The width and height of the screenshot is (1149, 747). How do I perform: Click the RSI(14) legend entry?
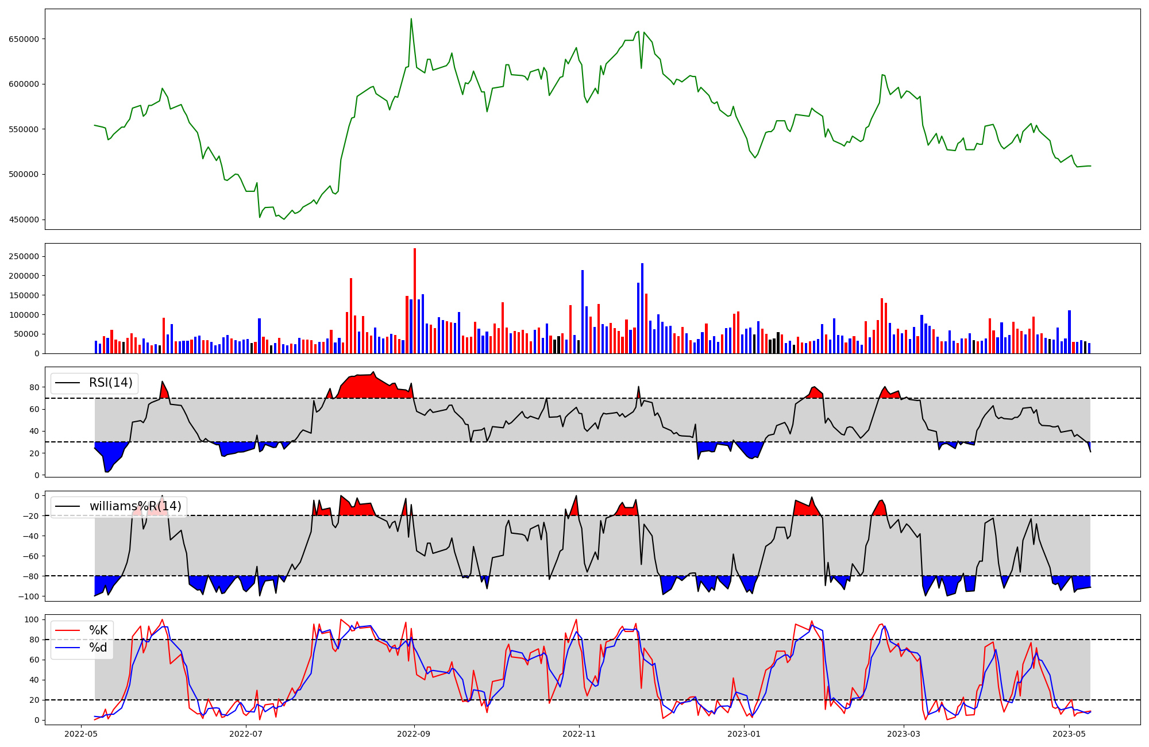point(110,383)
